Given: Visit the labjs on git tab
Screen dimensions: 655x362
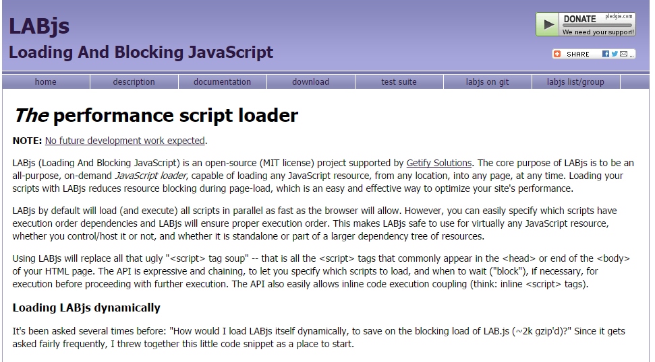Looking at the screenshot, I should tap(487, 82).
